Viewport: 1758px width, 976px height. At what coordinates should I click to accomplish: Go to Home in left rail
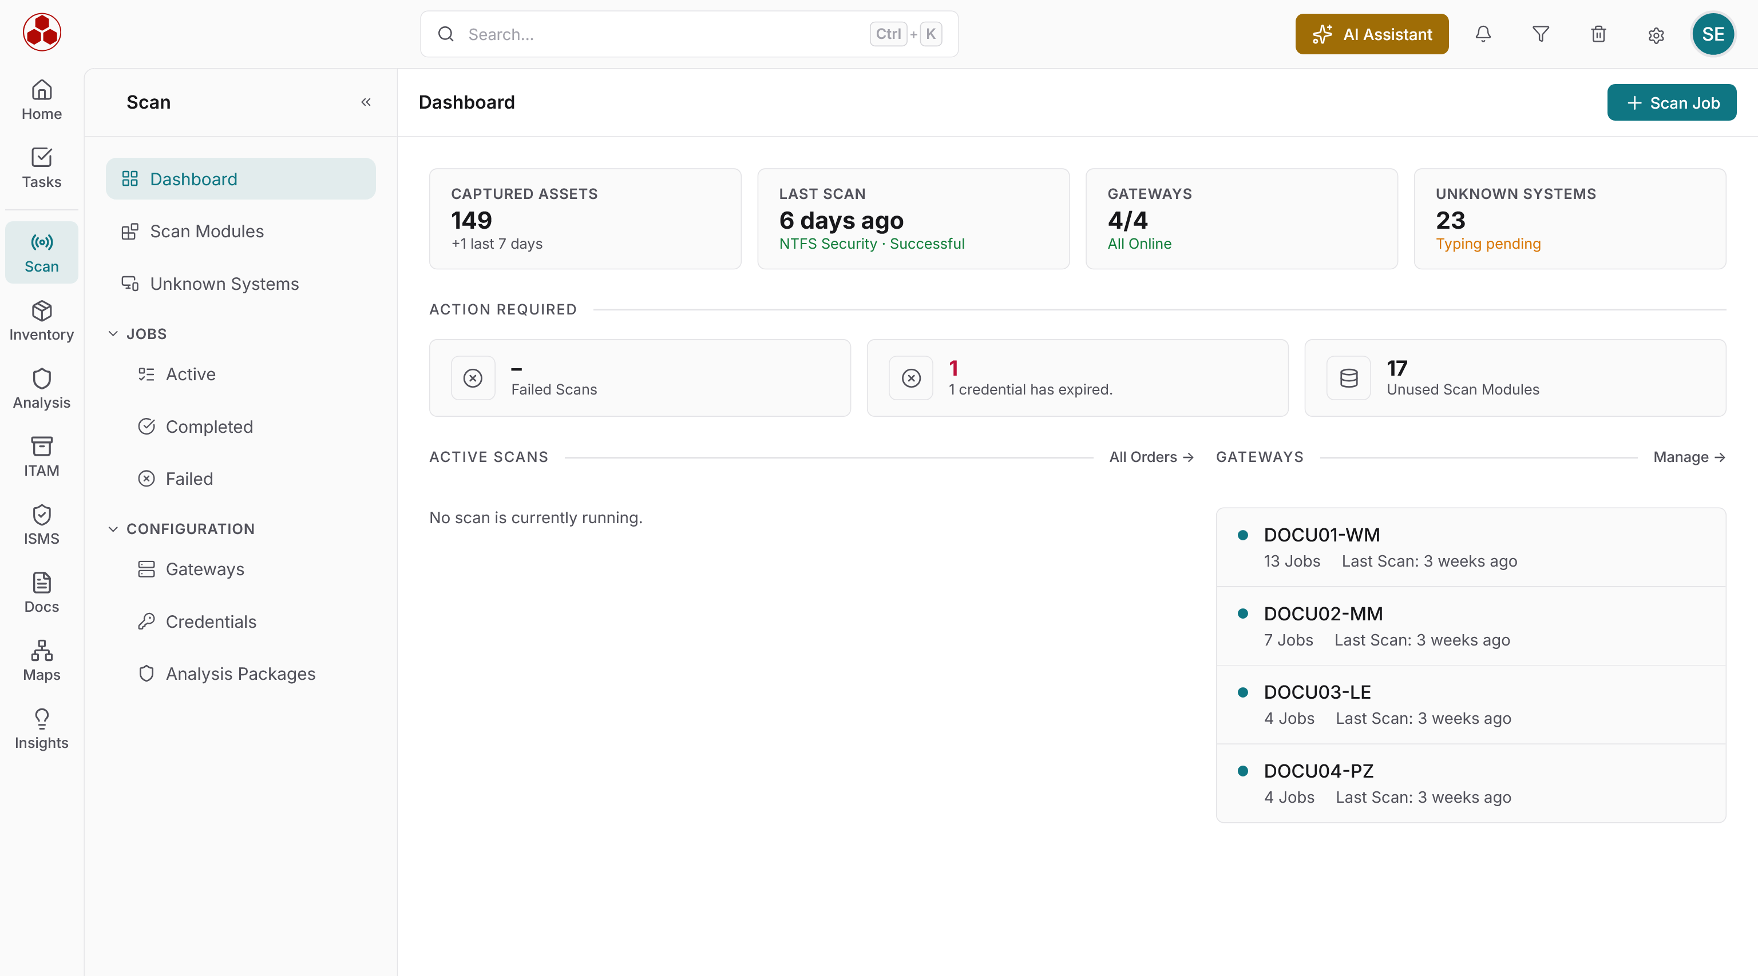point(42,99)
